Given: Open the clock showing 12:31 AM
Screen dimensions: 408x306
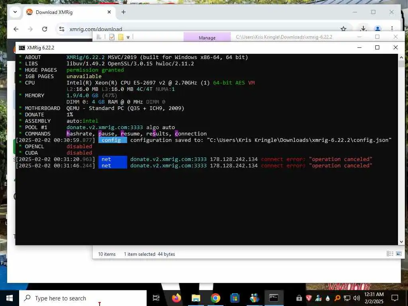Looking at the screenshot, I should click(x=374, y=298).
